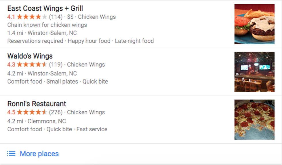Viewport: 282px width, 165px height.
Task: Click East Coast Wings star rating
Action: click(x=32, y=17)
